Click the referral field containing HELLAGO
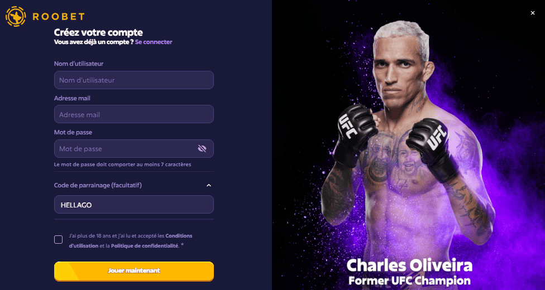 (133, 205)
